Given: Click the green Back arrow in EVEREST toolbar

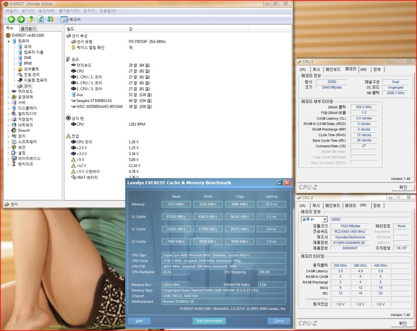Looking at the screenshot, I should click(x=11, y=19).
